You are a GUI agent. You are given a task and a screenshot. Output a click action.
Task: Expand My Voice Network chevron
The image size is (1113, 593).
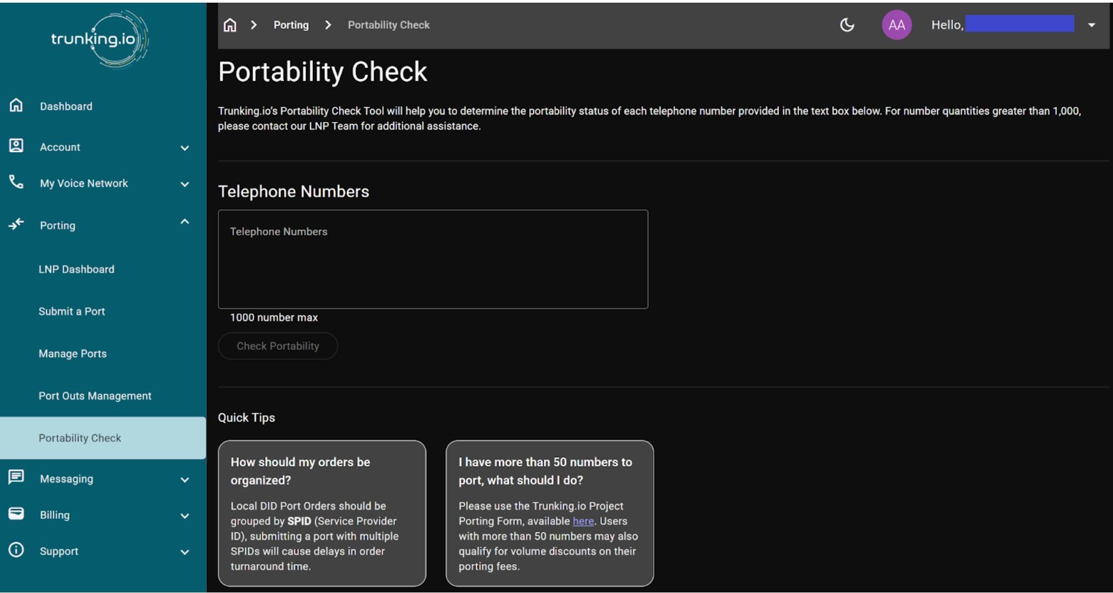[184, 184]
